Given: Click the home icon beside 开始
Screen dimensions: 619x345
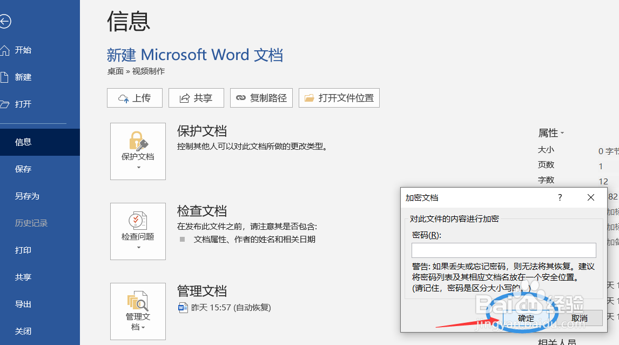Looking at the screenshot, I should [x=5, y=50].
